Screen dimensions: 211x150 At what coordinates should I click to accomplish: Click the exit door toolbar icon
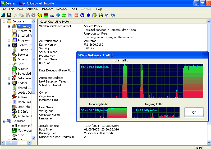tap(3, 15)
